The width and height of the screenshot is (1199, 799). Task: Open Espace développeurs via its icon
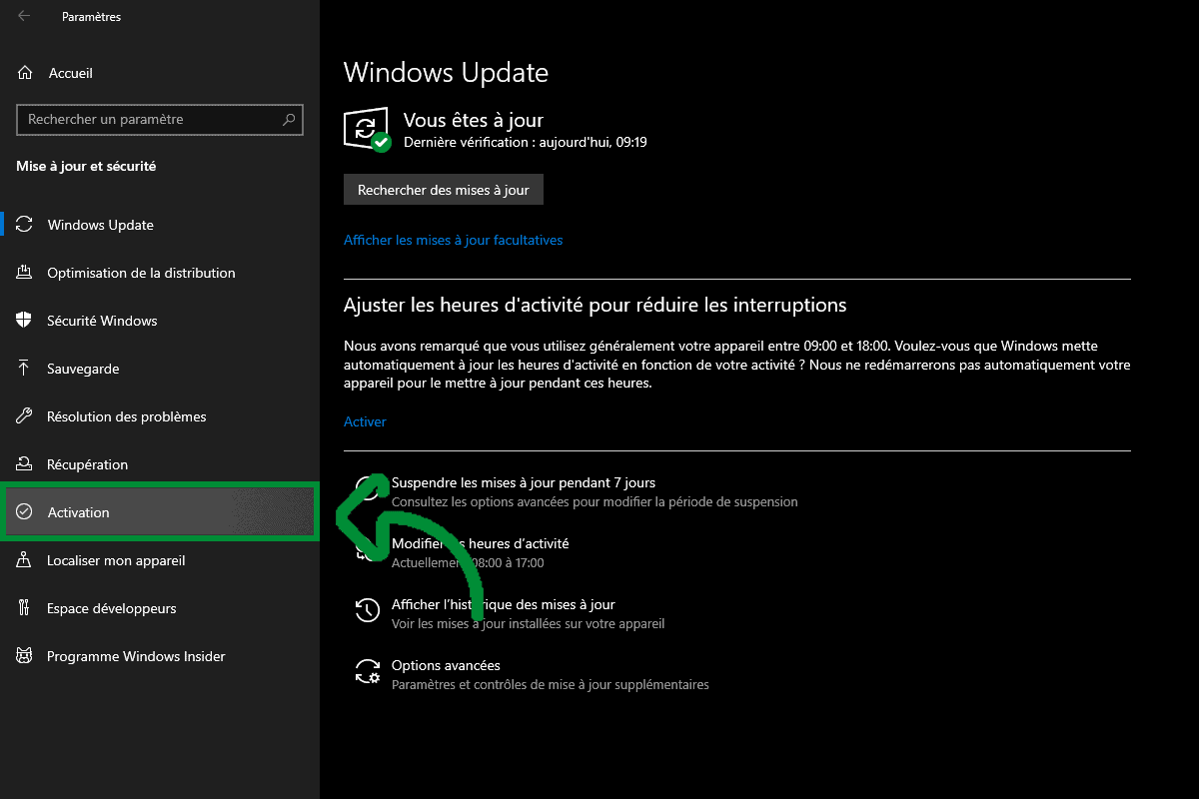(26, 608)
